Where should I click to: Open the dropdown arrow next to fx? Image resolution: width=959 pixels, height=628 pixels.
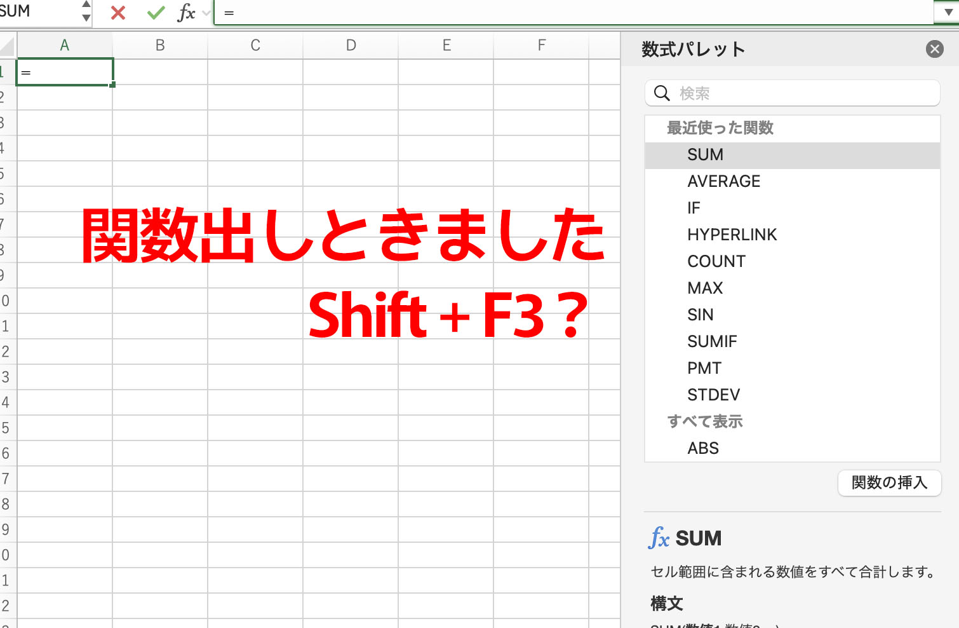click(x=206, y=13)
